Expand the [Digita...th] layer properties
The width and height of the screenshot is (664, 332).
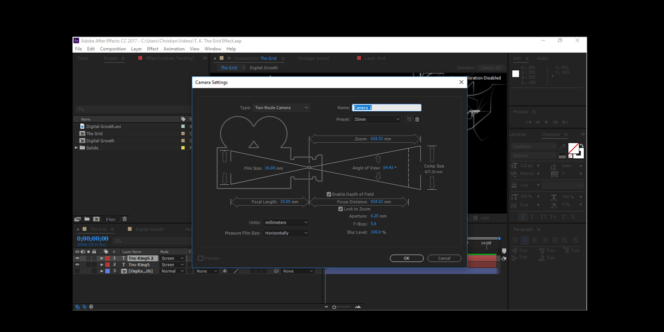tap(101, 271)
